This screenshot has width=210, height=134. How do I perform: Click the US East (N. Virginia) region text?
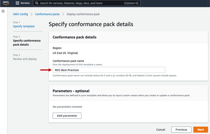[x=65, y=53]
